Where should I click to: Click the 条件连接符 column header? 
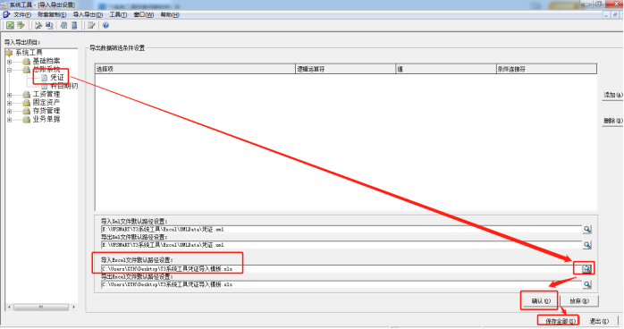click(x=547, y=69)
